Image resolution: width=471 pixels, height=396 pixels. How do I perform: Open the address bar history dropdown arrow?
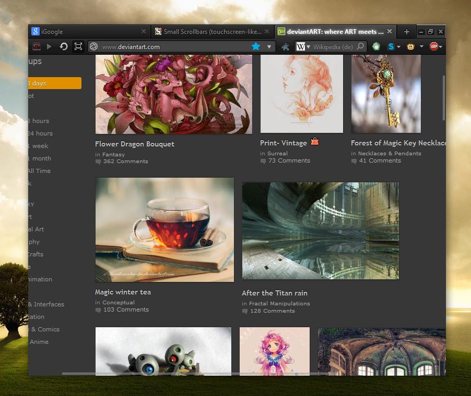269,47
